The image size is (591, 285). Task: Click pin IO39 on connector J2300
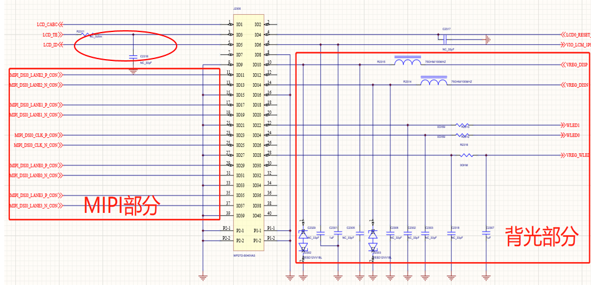pyautogui.click(x=241, y=215)
